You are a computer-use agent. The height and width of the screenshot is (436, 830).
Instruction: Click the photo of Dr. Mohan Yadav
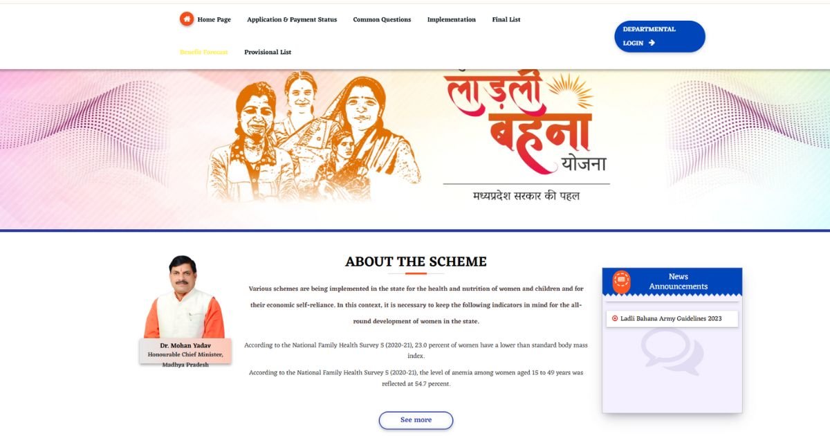point(184,296)
